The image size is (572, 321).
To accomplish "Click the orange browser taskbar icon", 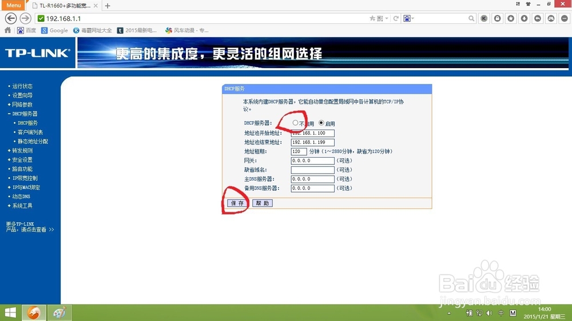I will (34, 312).
